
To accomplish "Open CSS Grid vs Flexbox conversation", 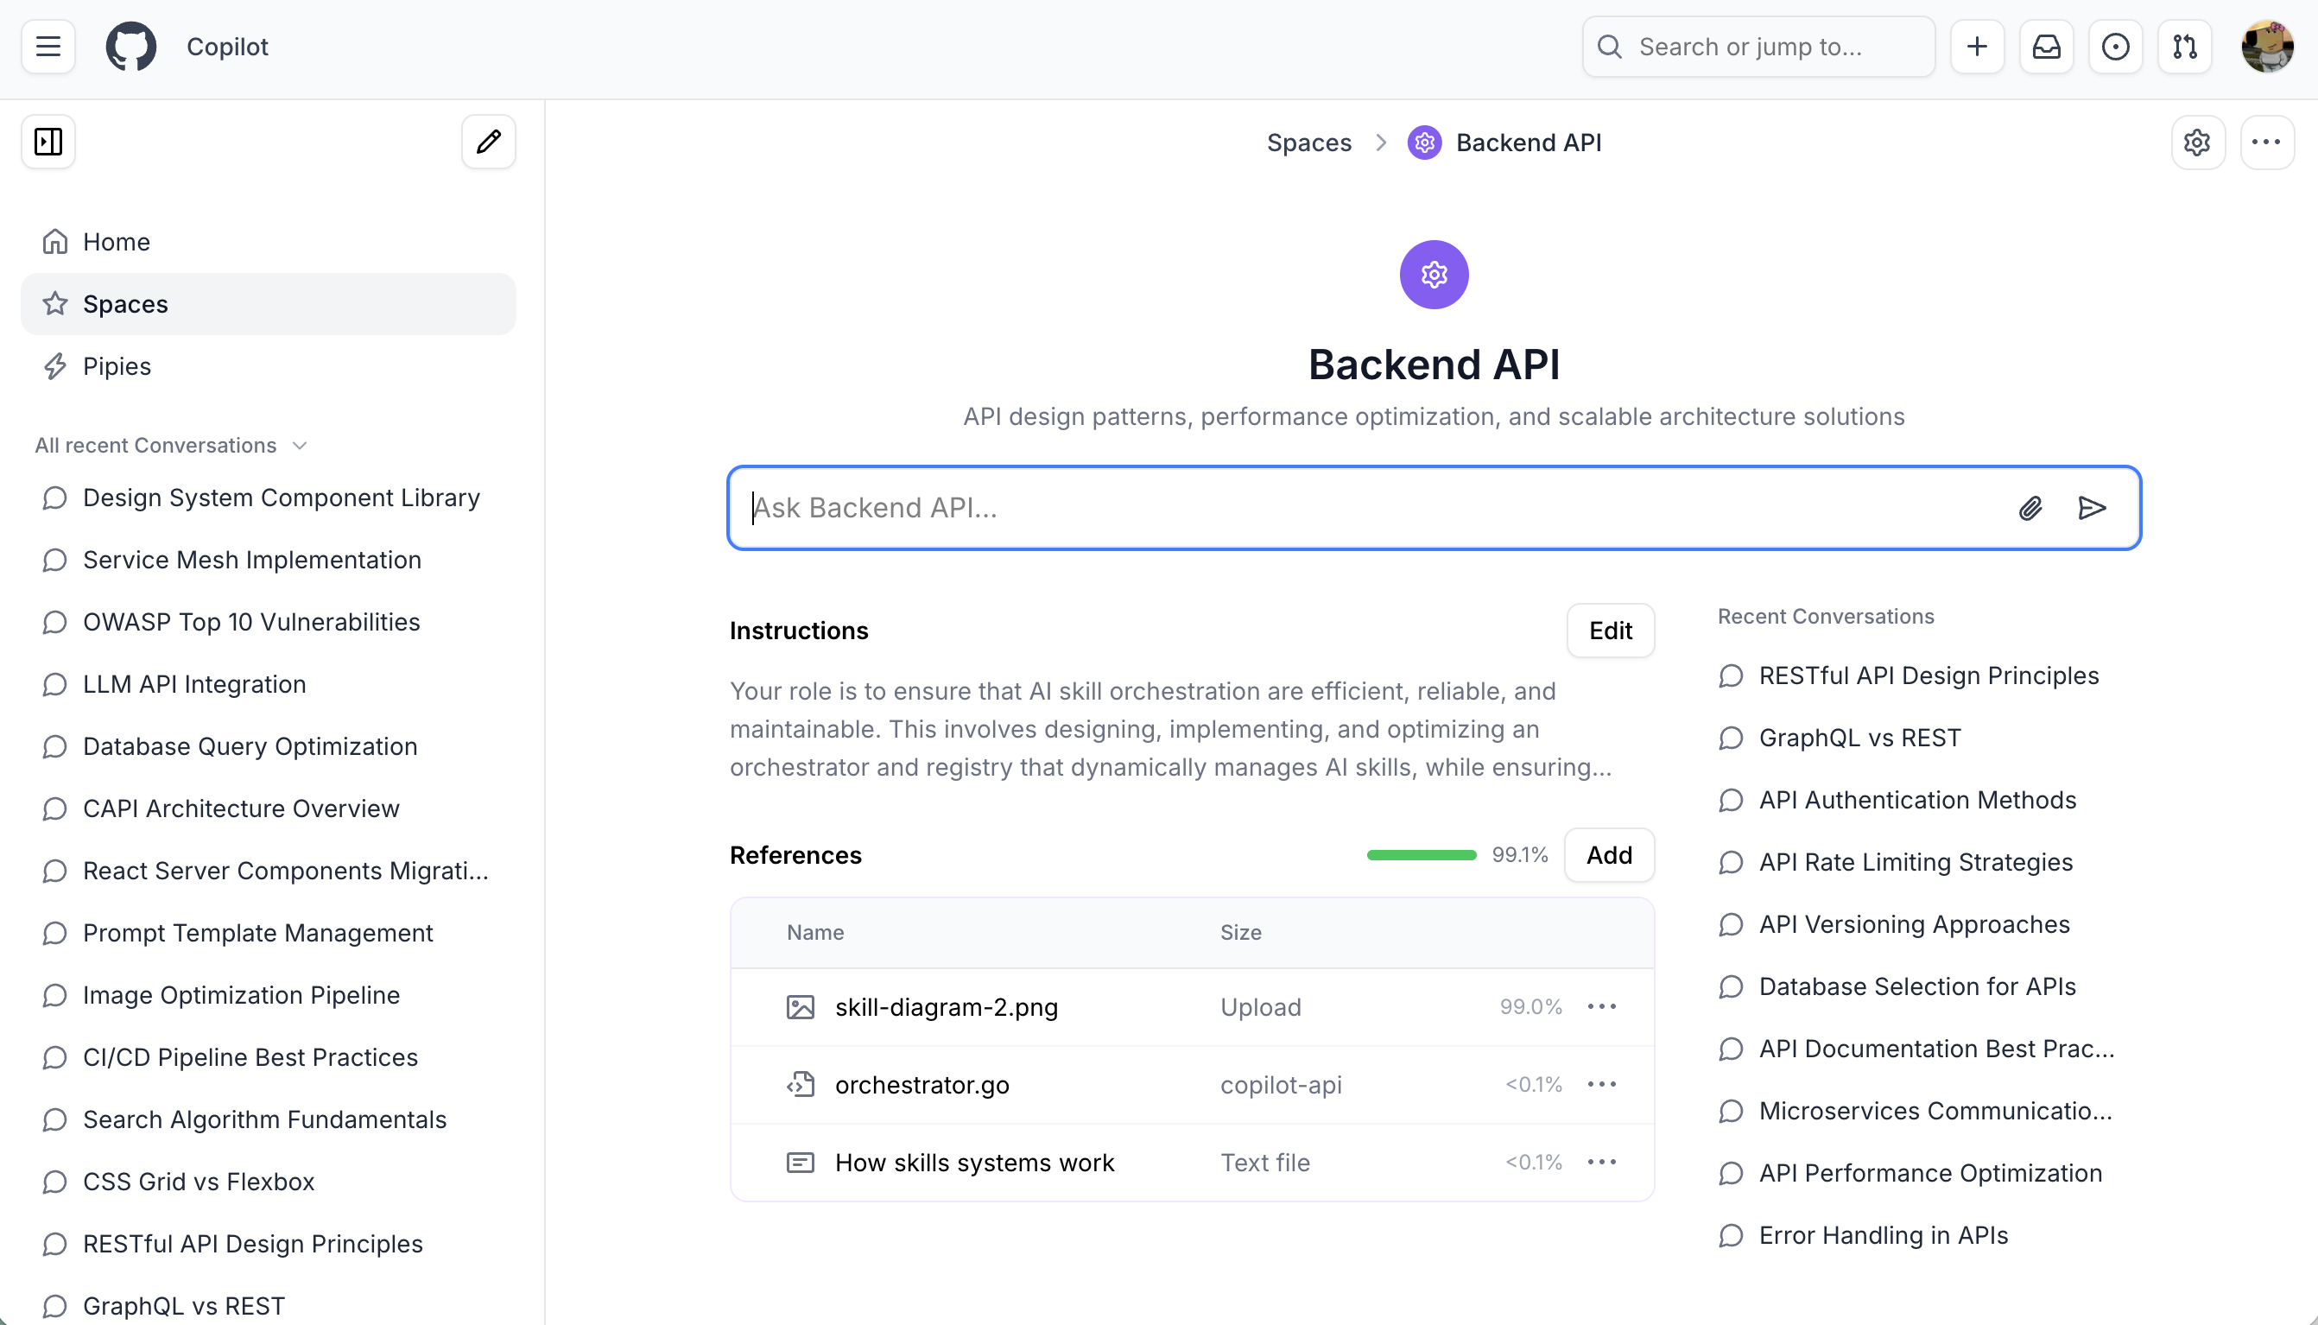I will pos(269,1182).
